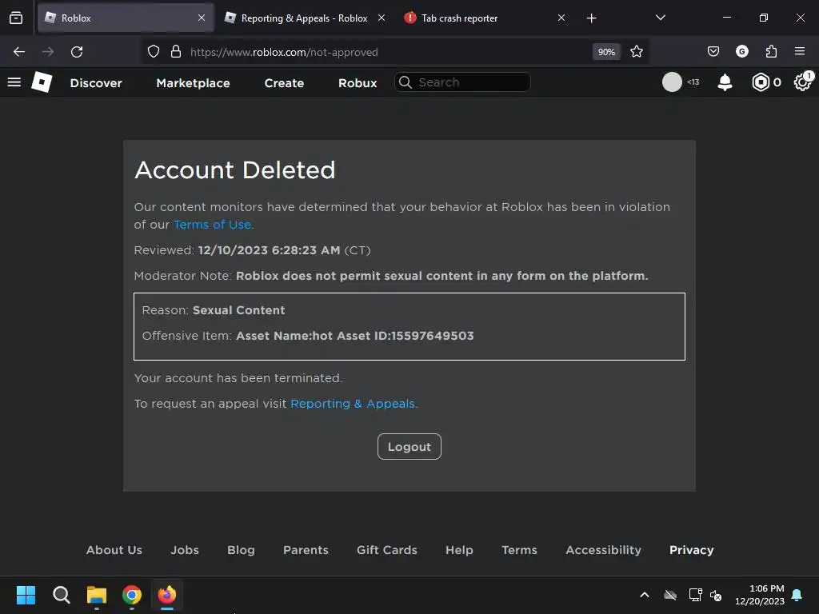819x614 pixels.
Task: Click the muted volume tray icon
Action: tap(716, 595)
